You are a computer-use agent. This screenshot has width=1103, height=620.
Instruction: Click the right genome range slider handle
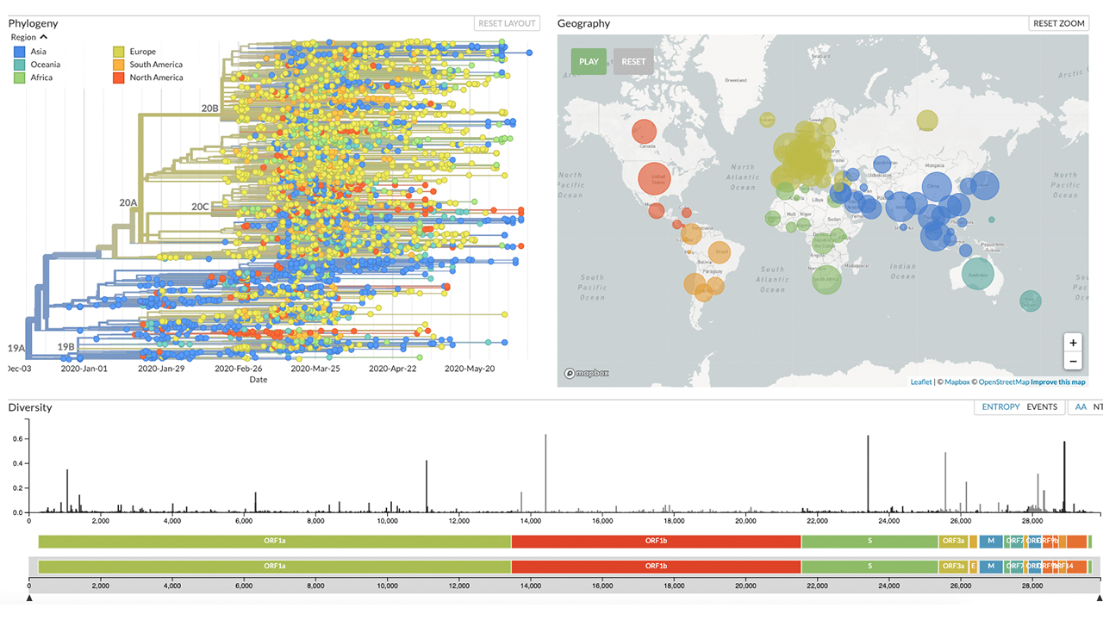point(1099,598)
